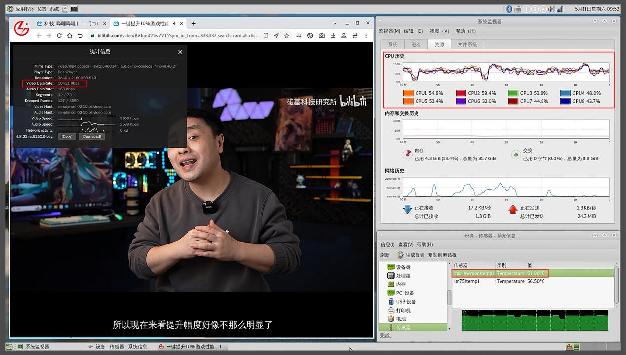Viewport: 626px width, 355px height.
Task: Click the screenshot camera icon in the browser toolbar
Action: pos(322,36)
